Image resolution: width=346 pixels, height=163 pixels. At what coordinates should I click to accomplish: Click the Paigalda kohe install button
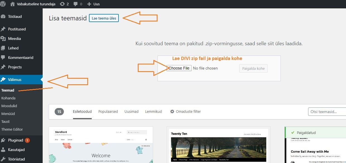click(253, 68)
